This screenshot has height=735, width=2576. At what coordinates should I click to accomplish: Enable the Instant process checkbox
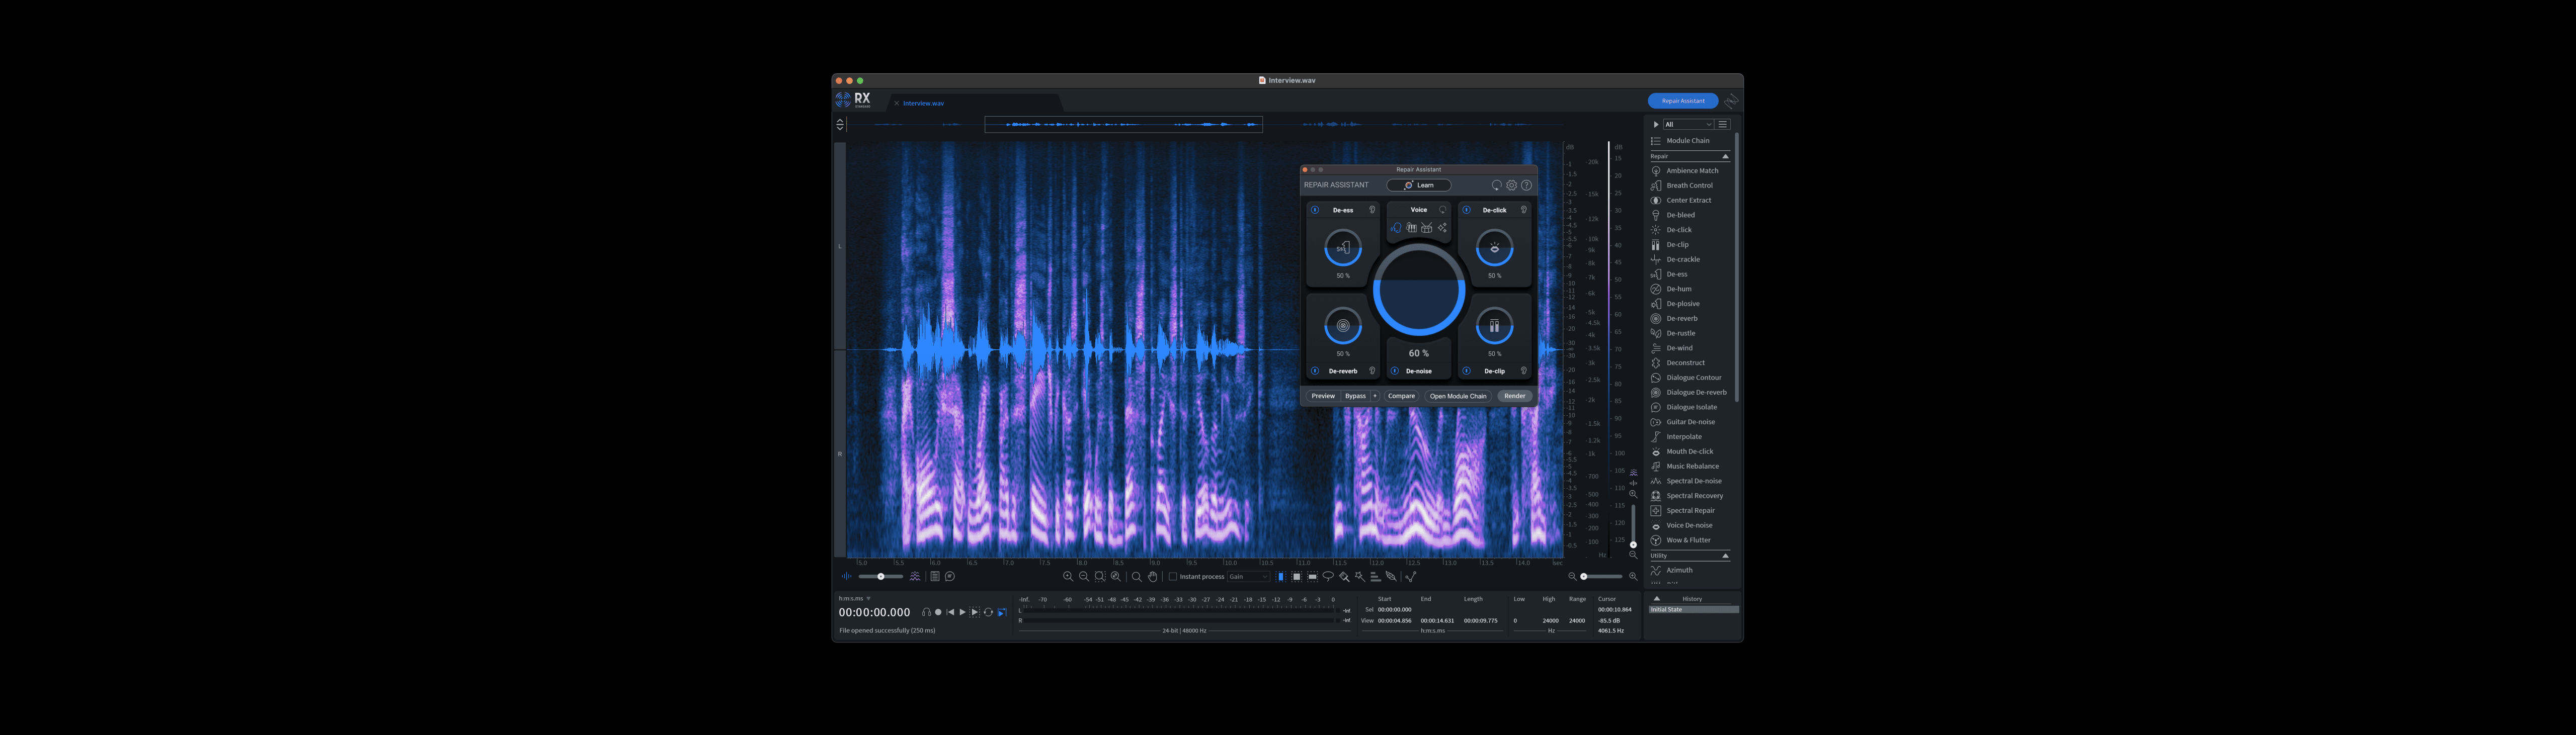[1173, 576]
